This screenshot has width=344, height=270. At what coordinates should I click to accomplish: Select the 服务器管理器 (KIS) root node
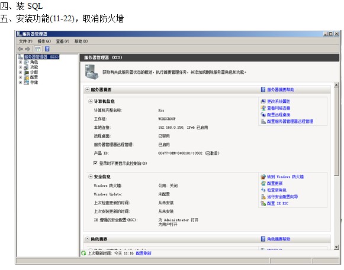click(x=41, y=57)
